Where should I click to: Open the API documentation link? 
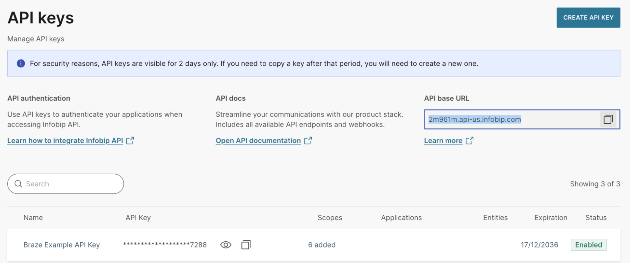pyautogui.click(x=258, y=141)
